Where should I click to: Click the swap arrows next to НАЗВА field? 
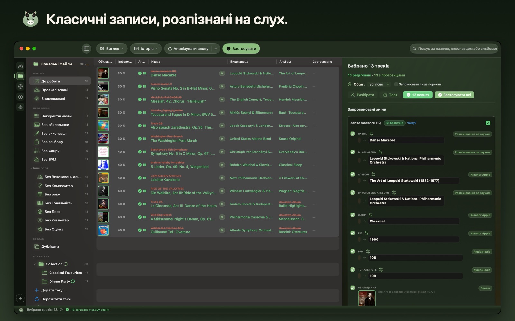(x=371, y=134)
